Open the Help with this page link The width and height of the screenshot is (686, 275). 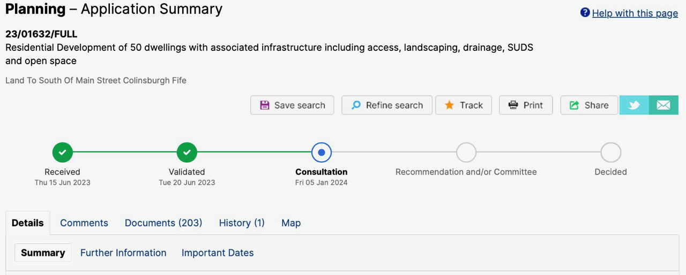[635, 13]
